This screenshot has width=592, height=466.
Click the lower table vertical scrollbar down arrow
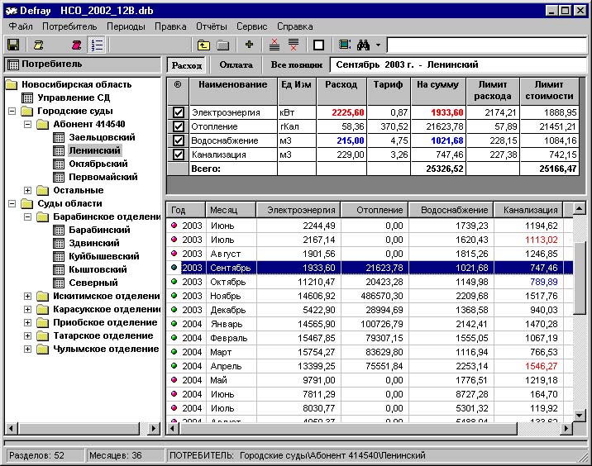click(x=579, y=415)
